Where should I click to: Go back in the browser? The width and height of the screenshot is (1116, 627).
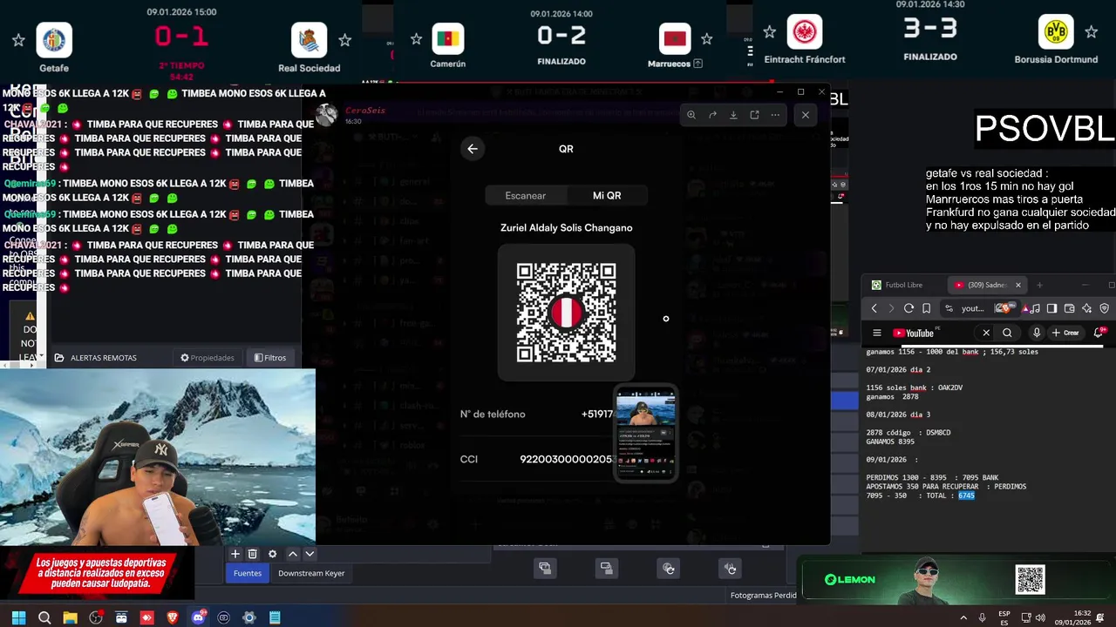point(874,308)
